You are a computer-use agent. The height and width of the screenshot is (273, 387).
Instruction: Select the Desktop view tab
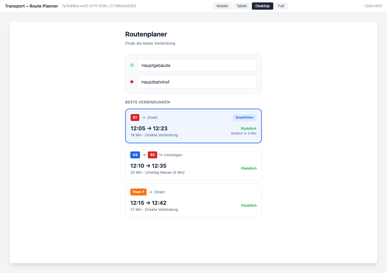[262, 6]
